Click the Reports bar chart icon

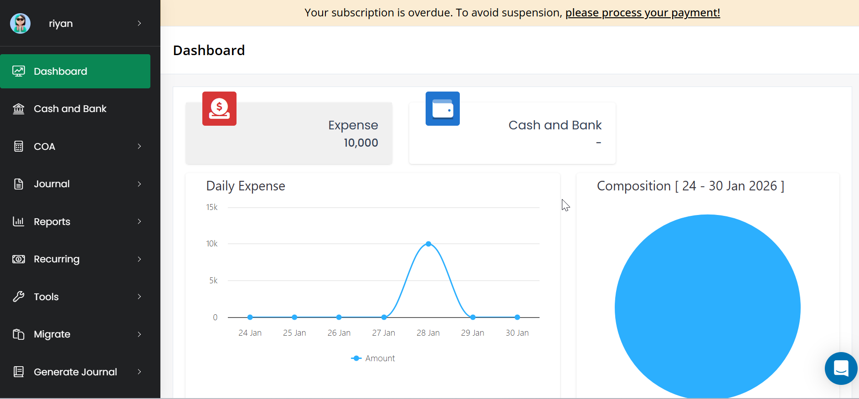(19, 221)
